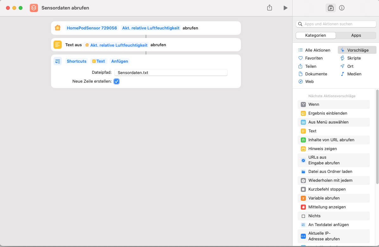The image size is (379, 247).
Task: Open the Skripte category
Action: click(351, 58)
